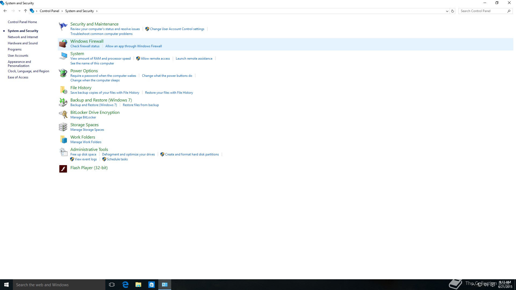
Task: Click Restore your files with File History
Action: click(x=169, y=93)
